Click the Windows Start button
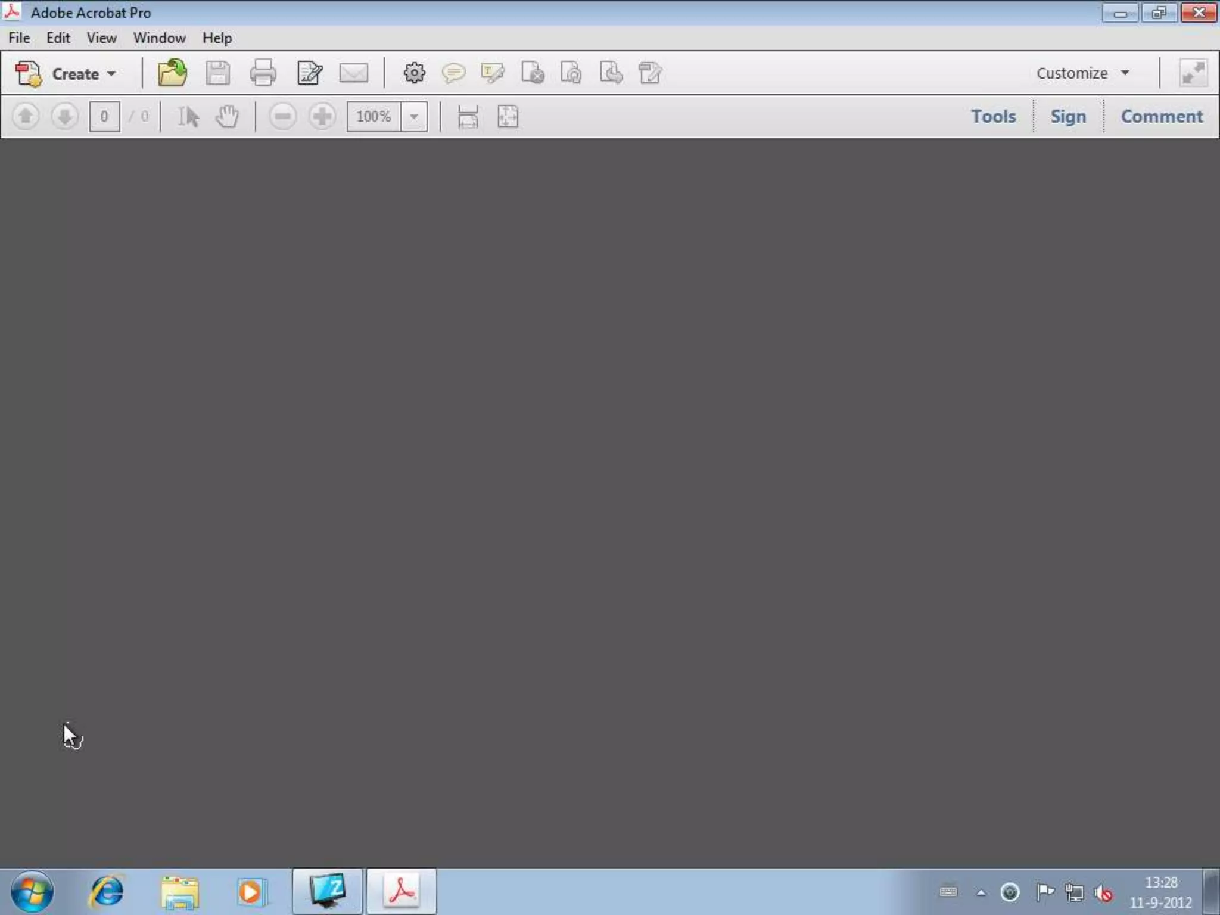This screenshot has width=1220, height=915. pyautogui.click(x=32, y=892)
